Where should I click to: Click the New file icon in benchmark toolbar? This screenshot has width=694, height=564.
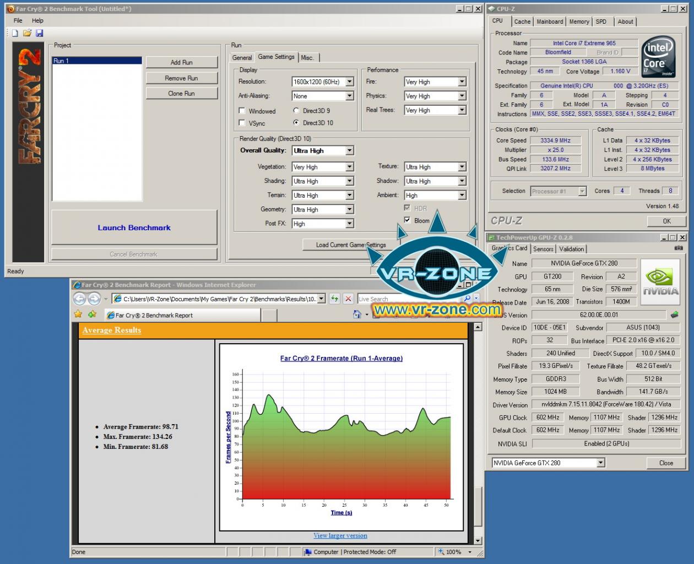click(15, 33)
